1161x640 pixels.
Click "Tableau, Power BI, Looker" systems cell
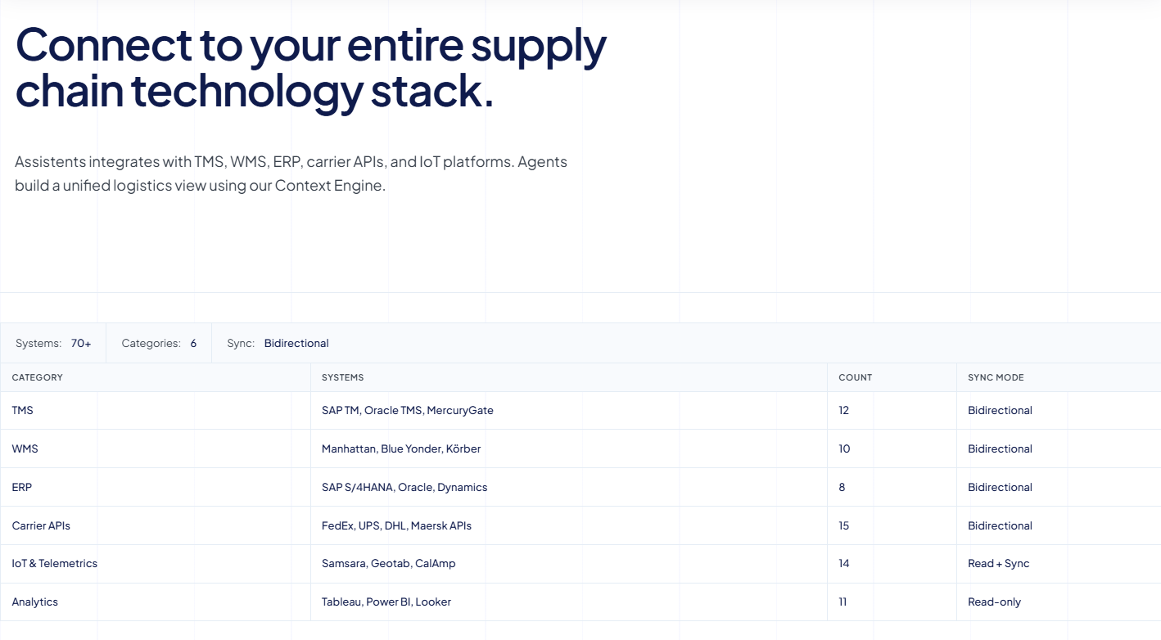click(569, 602)
